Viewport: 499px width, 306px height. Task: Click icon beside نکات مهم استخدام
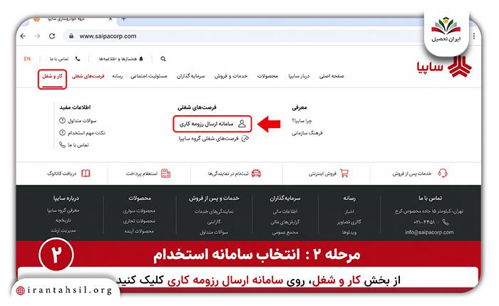(62, 133)
